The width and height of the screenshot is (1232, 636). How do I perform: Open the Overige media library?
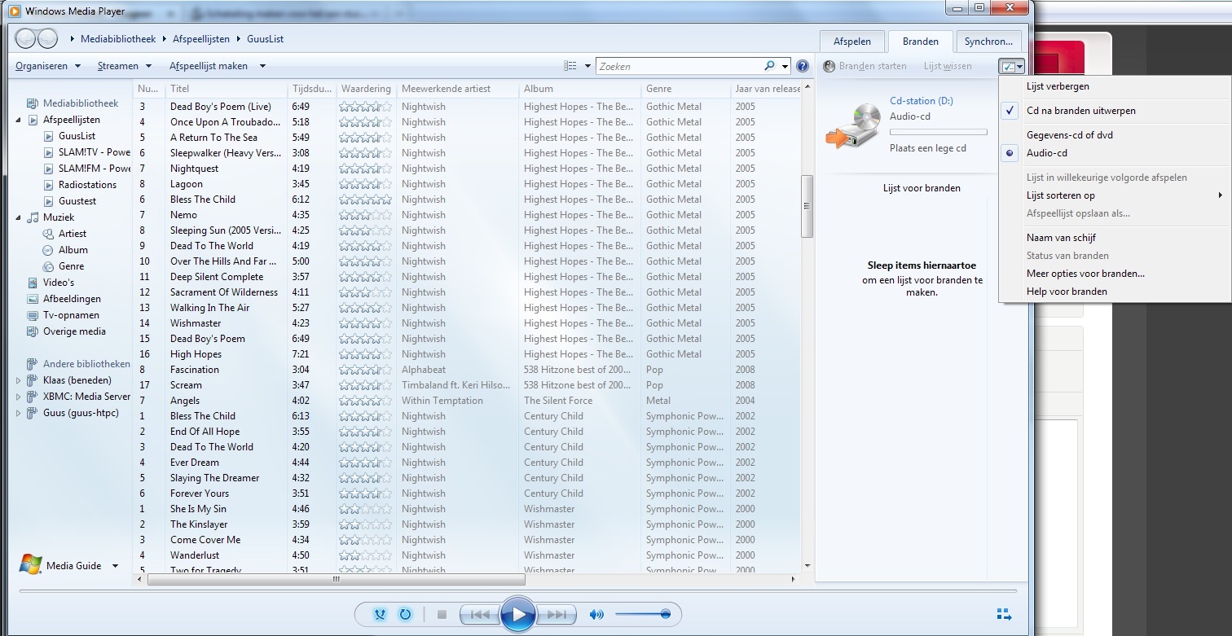(74, 331)
